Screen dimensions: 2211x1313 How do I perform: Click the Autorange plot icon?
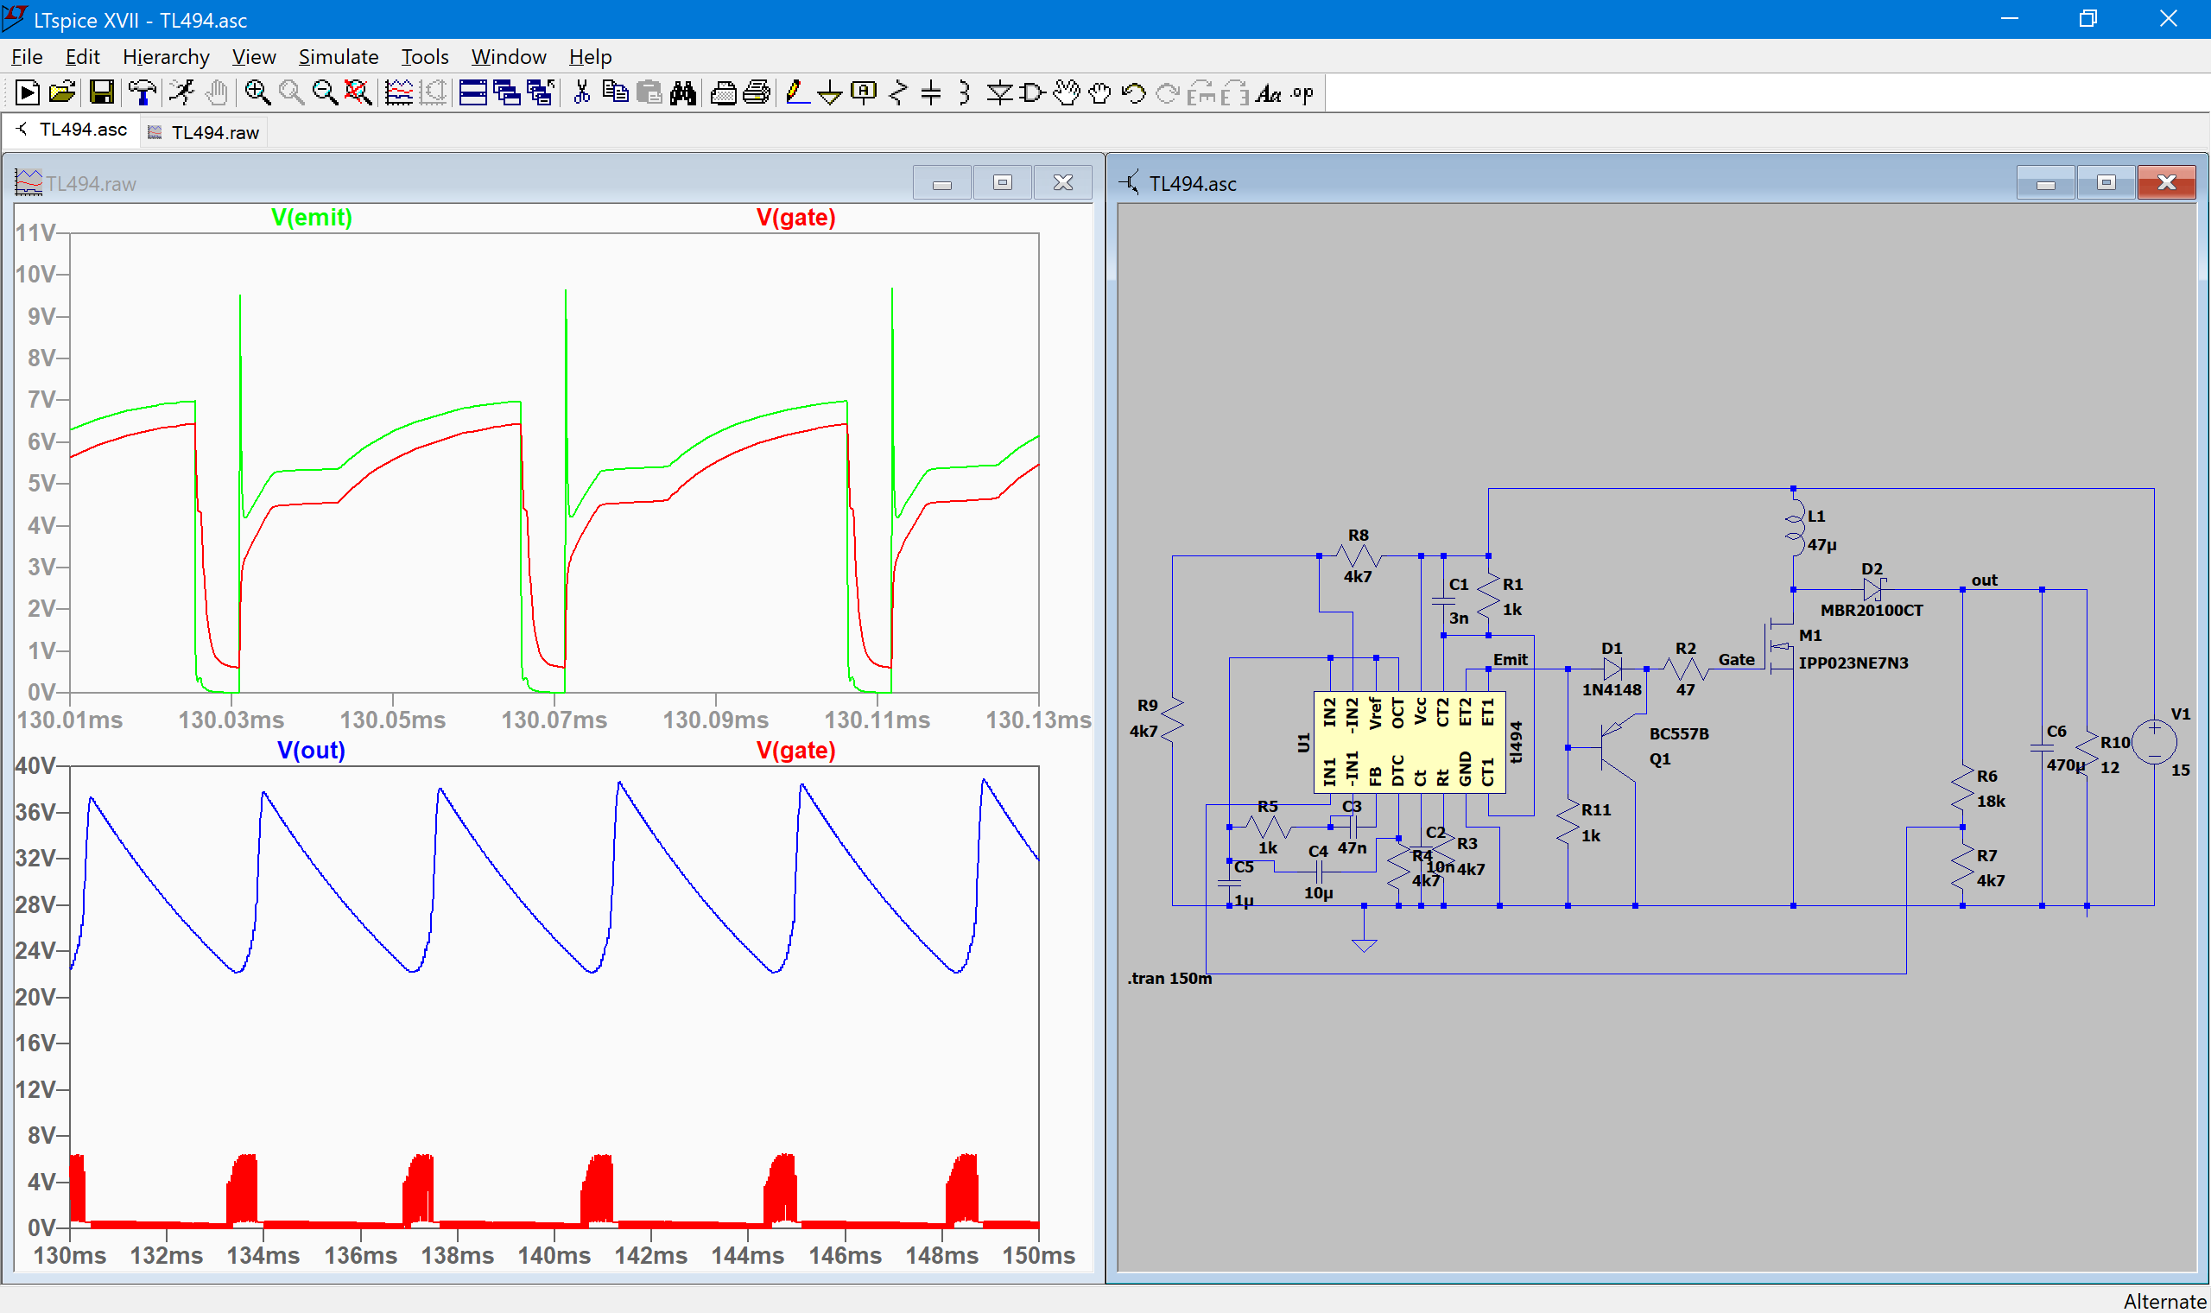click(x=399, y=93)
